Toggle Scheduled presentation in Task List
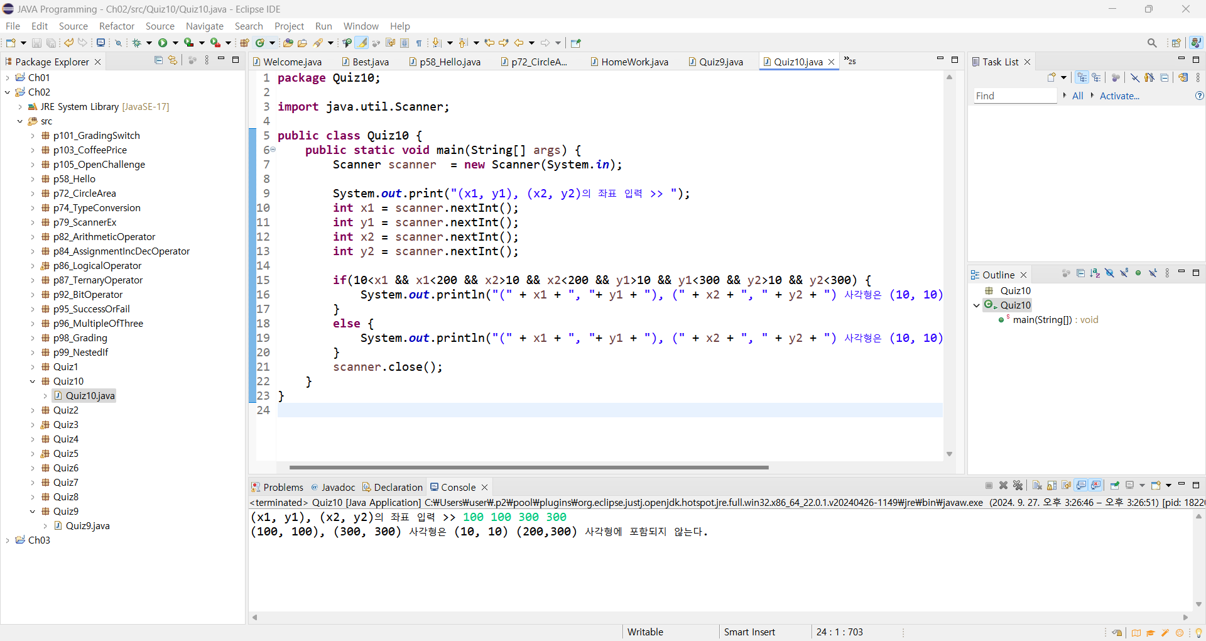 pyautogui.click(x=1097, y=77)
